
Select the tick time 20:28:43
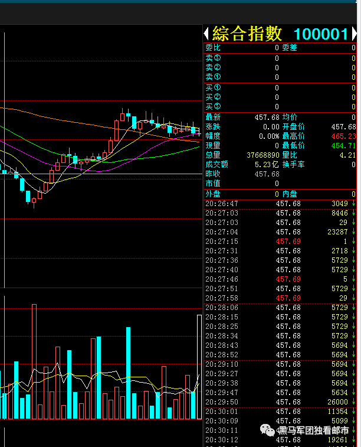(222, 345)
